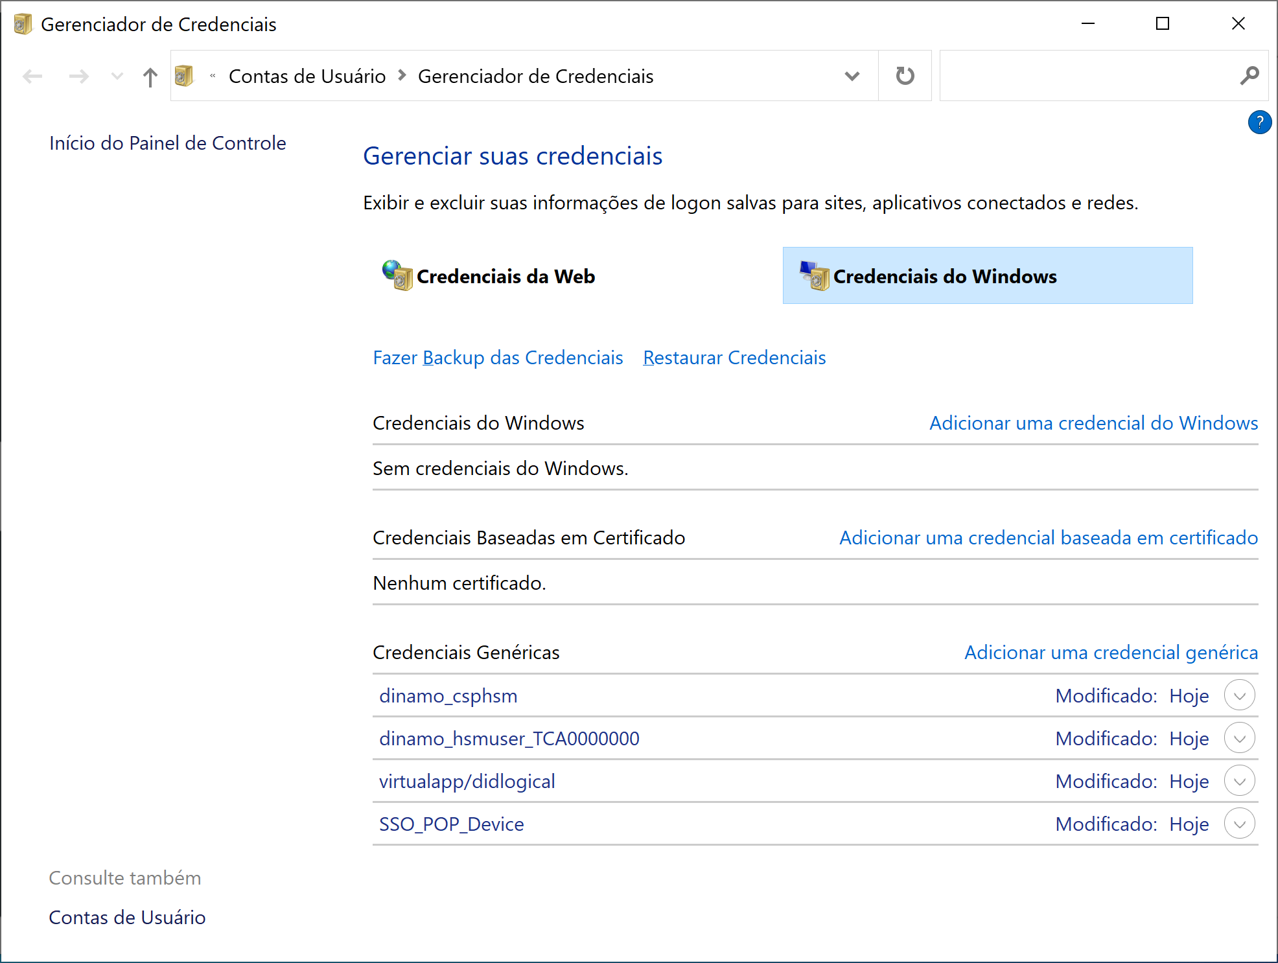Viewport: 1278px width, 963px height.
Task: Add a Windows credential via link
Action: (1093, 423)
